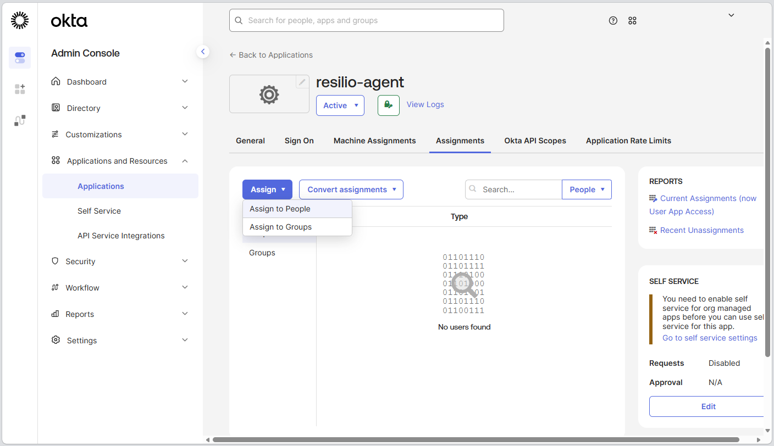This screenshot has width=774, height=446.
Task: Select the Groups filter in assignments list
Action: point(262,253)
